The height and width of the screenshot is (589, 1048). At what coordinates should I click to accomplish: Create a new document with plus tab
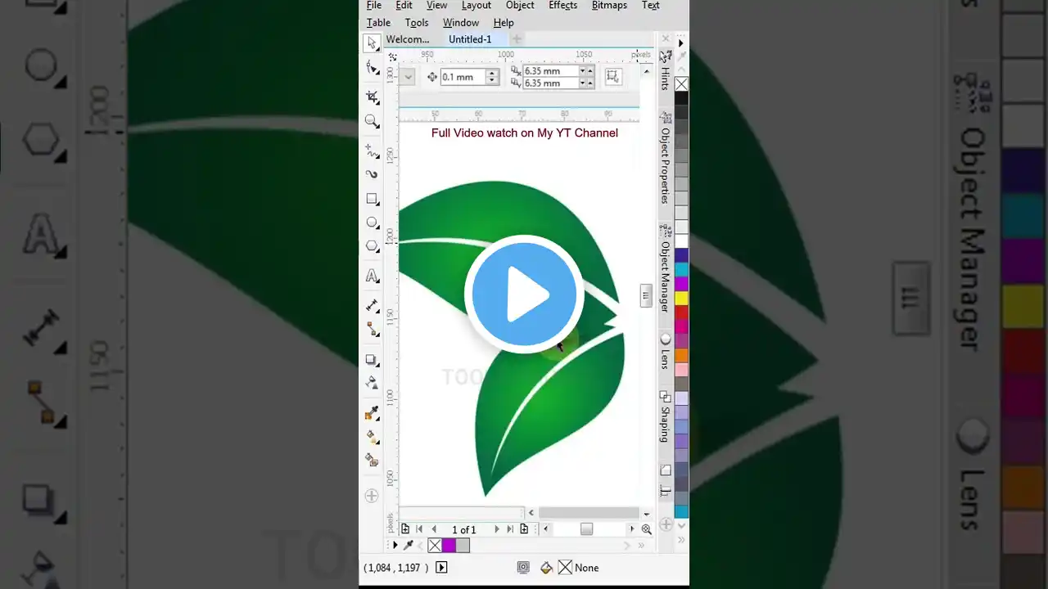click(x=517, y=39)
